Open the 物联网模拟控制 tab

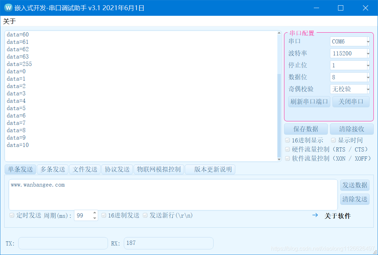coord(158,169)
